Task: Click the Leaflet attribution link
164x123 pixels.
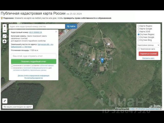Action: (132, 109)
